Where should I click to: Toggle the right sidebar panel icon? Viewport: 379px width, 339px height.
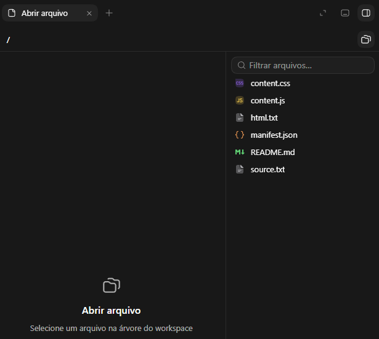[x=366, y=13]
